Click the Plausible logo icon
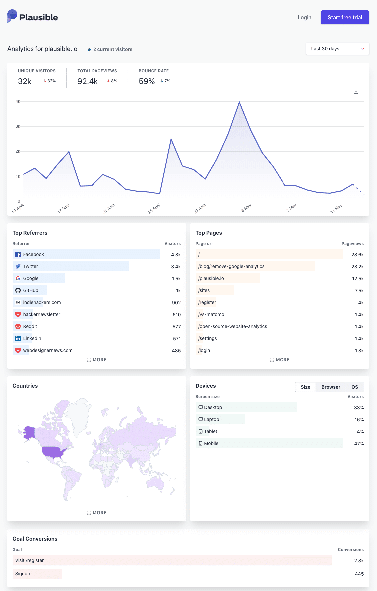 (12, 16)
